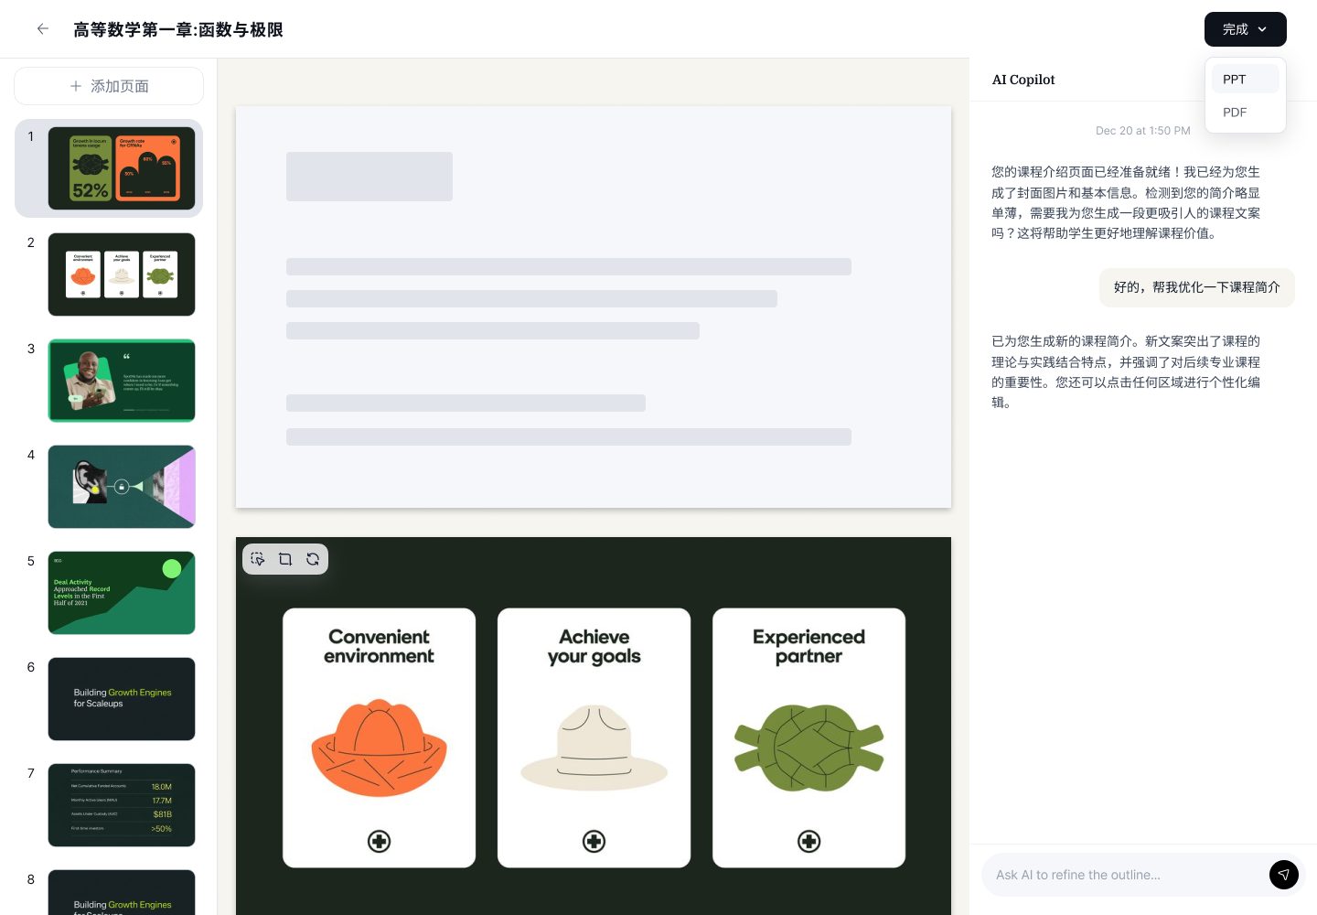Image resolution: width=1317 pixels, height=915 pixels.
Task: Click the send arrow in the AI Copilot chat
Action: coord(1284,875)
